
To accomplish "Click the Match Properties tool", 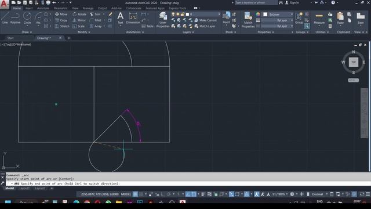I will 248,20.
